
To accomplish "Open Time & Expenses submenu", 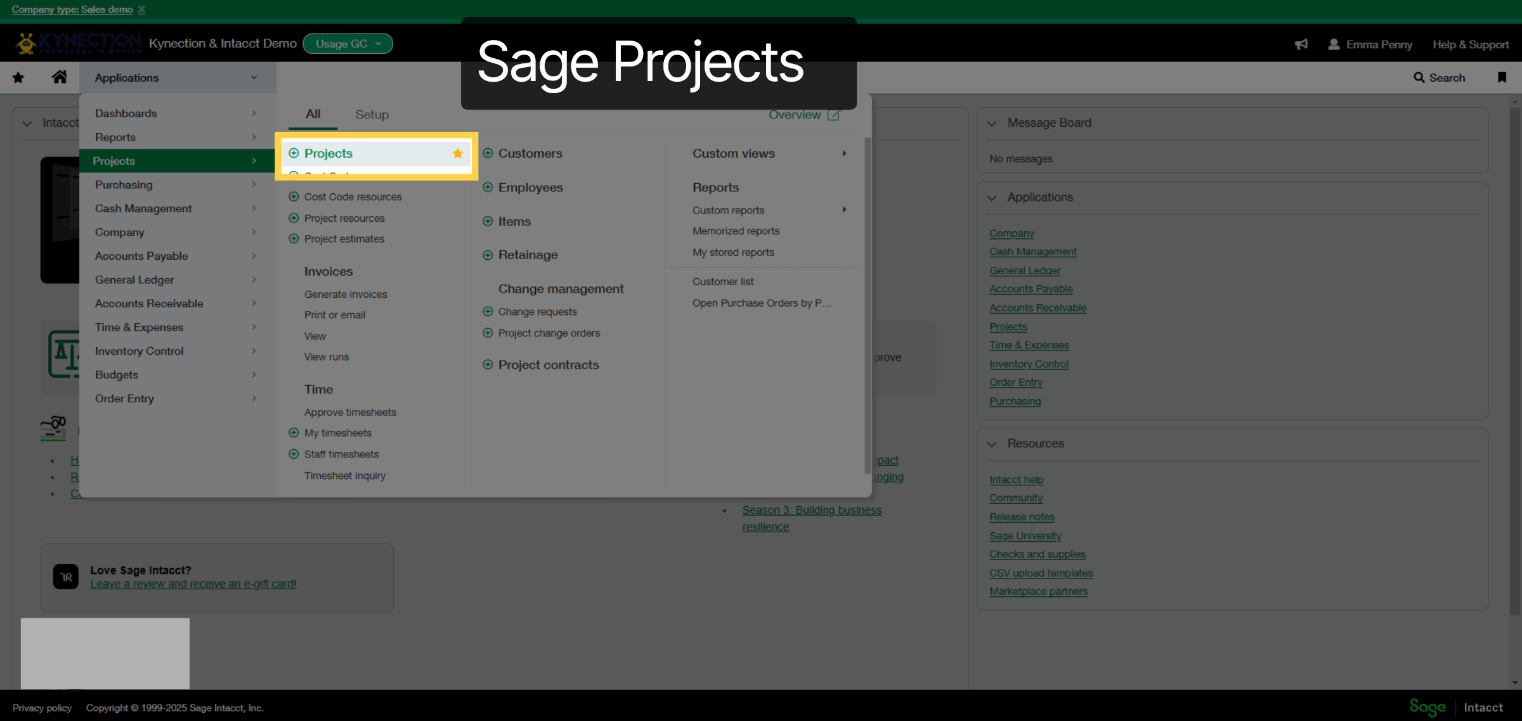I will 176,327.
